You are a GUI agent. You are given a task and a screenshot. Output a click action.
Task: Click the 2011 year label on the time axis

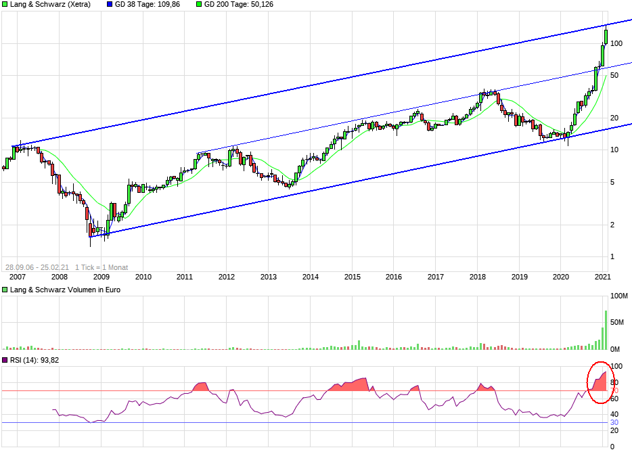pos(185,277)
